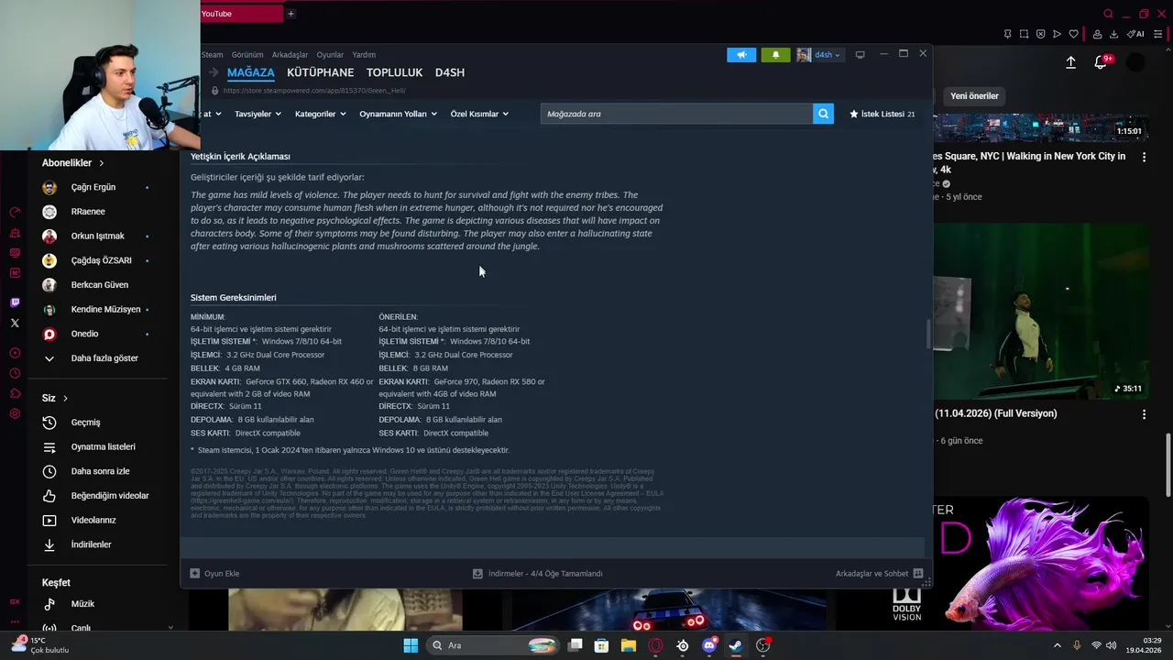The image size is (1173, 660).
Task: Open Yardım menu in Steam
Action: point(364,55)
